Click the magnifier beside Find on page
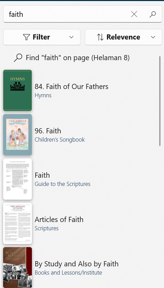Image resolution: width=164 pixels, height=288 pixels. click(x=18, y=58)
